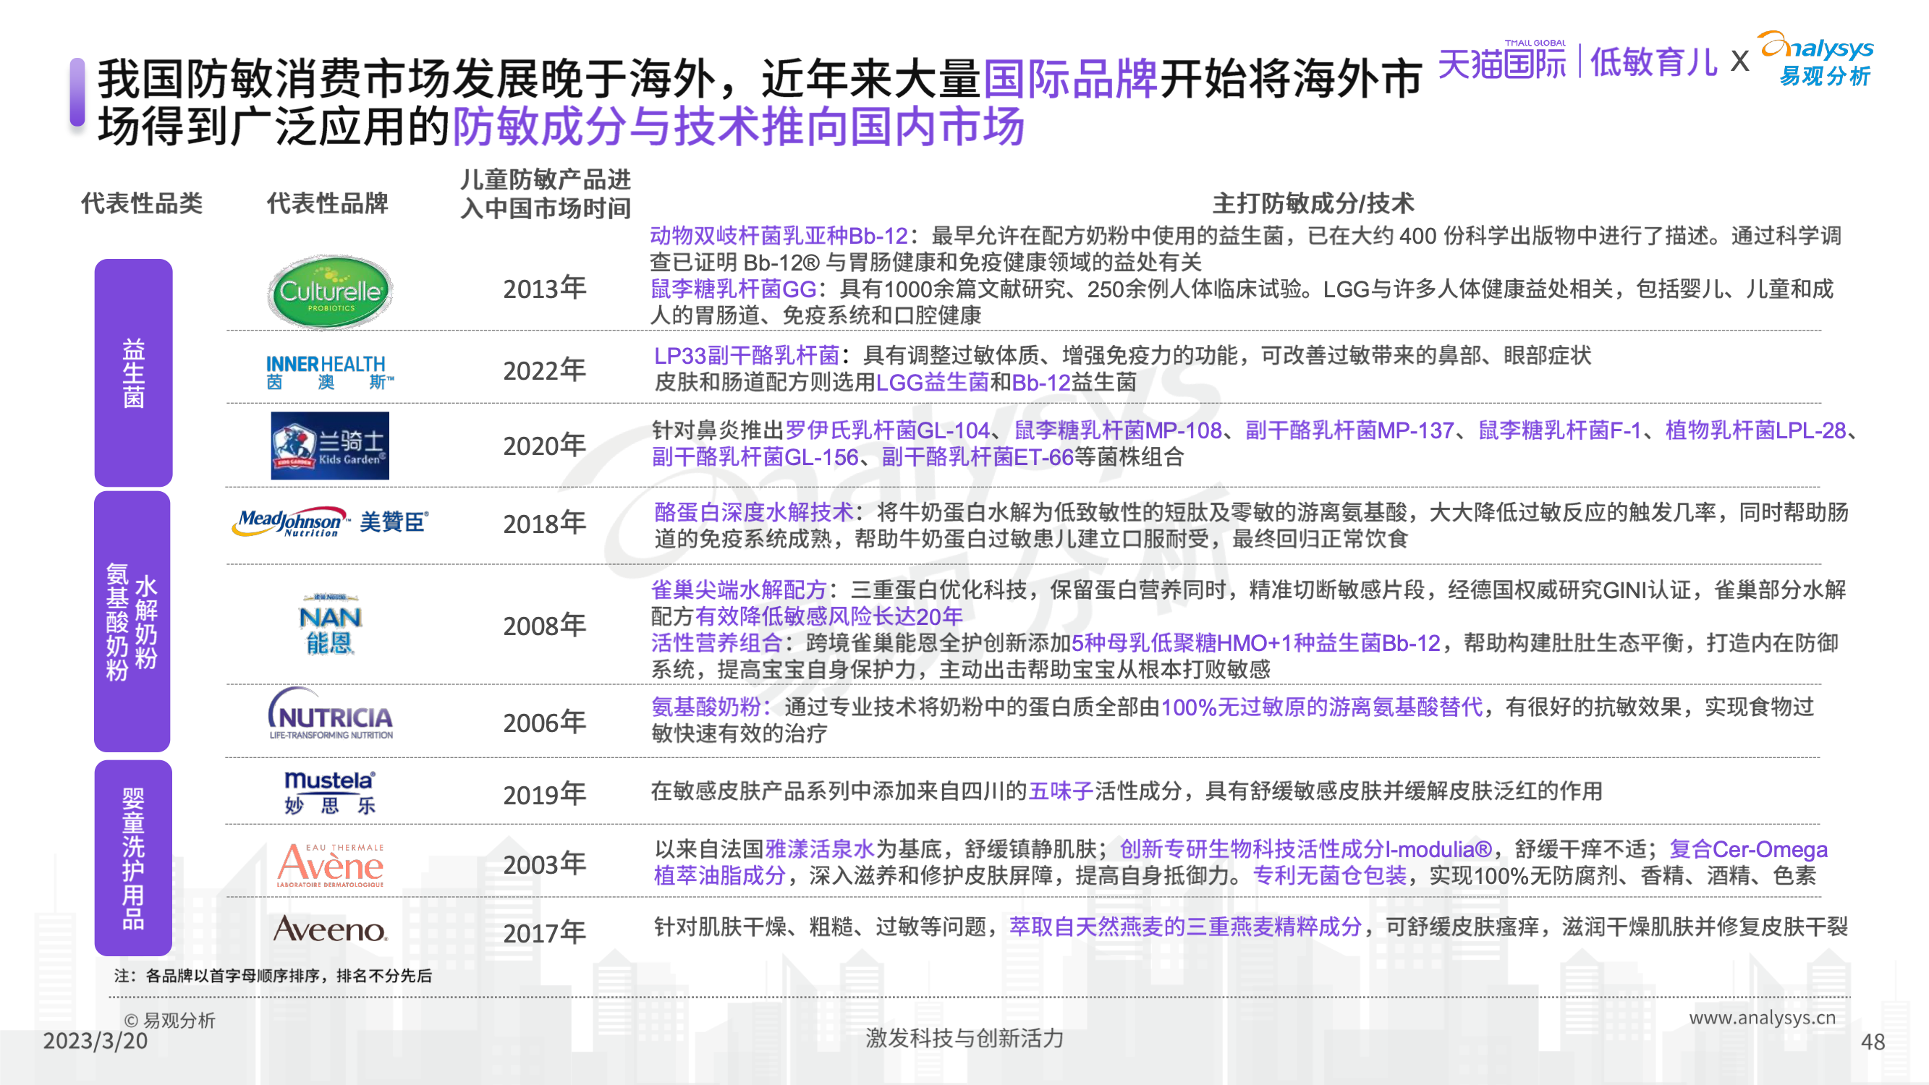
Task: Click the highlighted 副干酪乳杆菌ET-66 text
Action: [x=978, y=456]
